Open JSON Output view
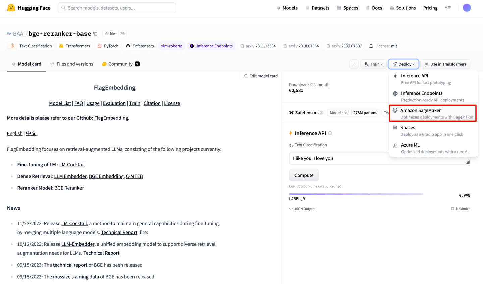This screenshot has width=483, height=284. [x=302, y=209]
